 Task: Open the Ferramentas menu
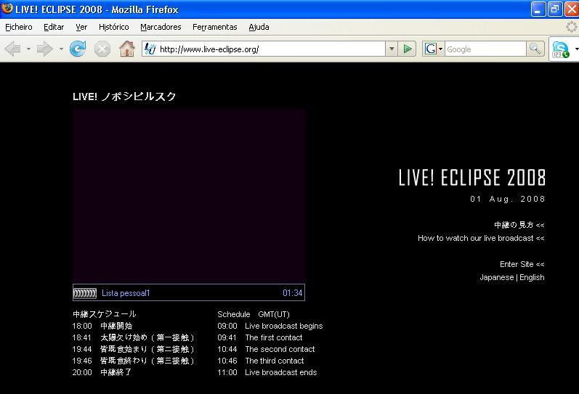tap(214, 27)
